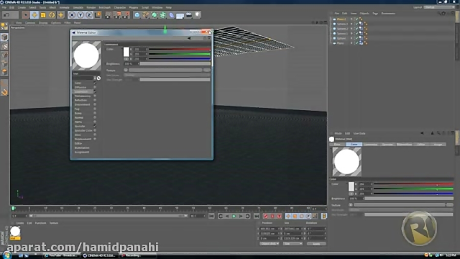Click the floor environment icon
Screen dimensions: 460x259
click(180, 15)
